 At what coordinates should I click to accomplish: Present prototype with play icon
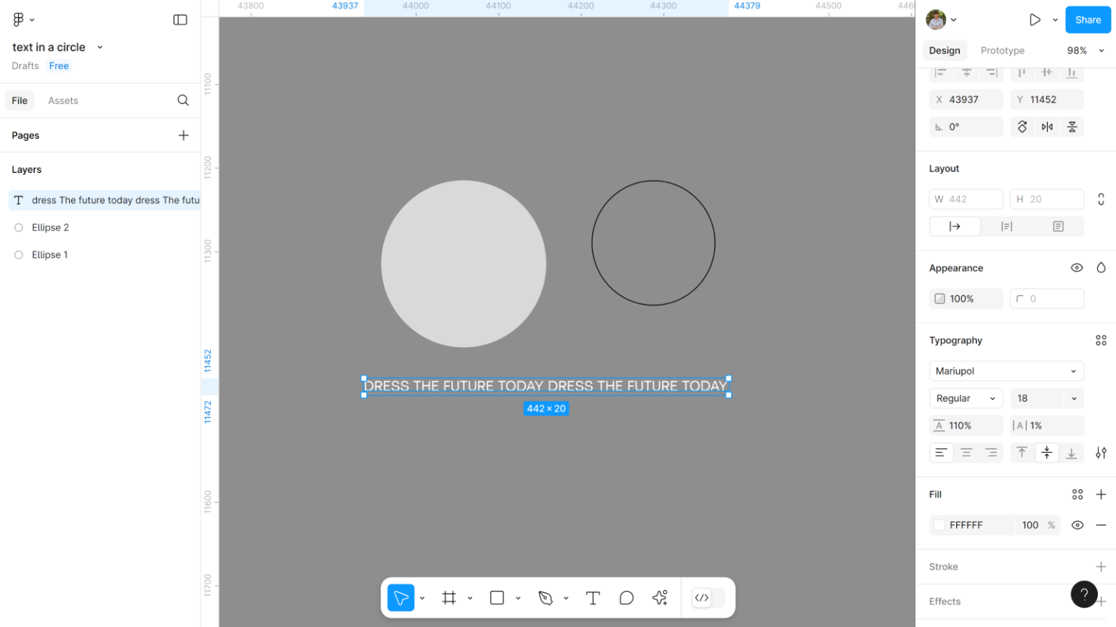[1035, 20]
